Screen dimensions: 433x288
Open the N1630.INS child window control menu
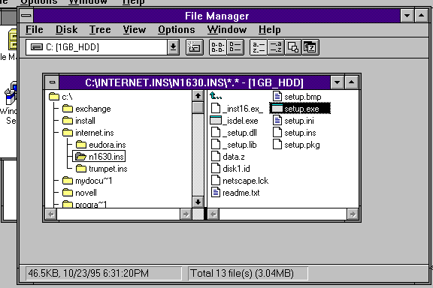click(52, 82)
